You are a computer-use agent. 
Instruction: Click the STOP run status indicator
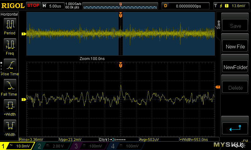click(x=33, y=6)
